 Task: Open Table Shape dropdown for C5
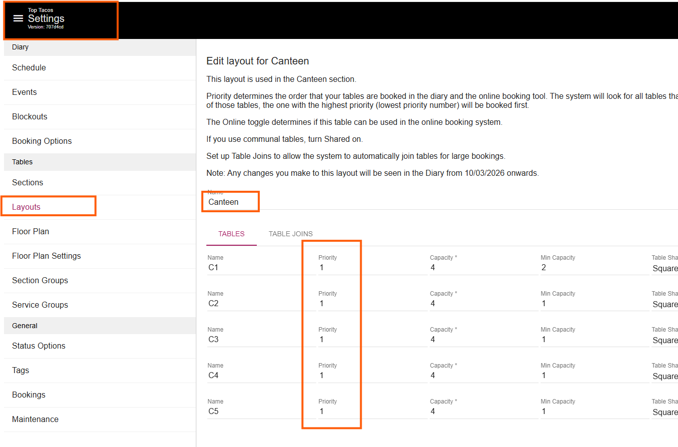click(x=665, y=412)
